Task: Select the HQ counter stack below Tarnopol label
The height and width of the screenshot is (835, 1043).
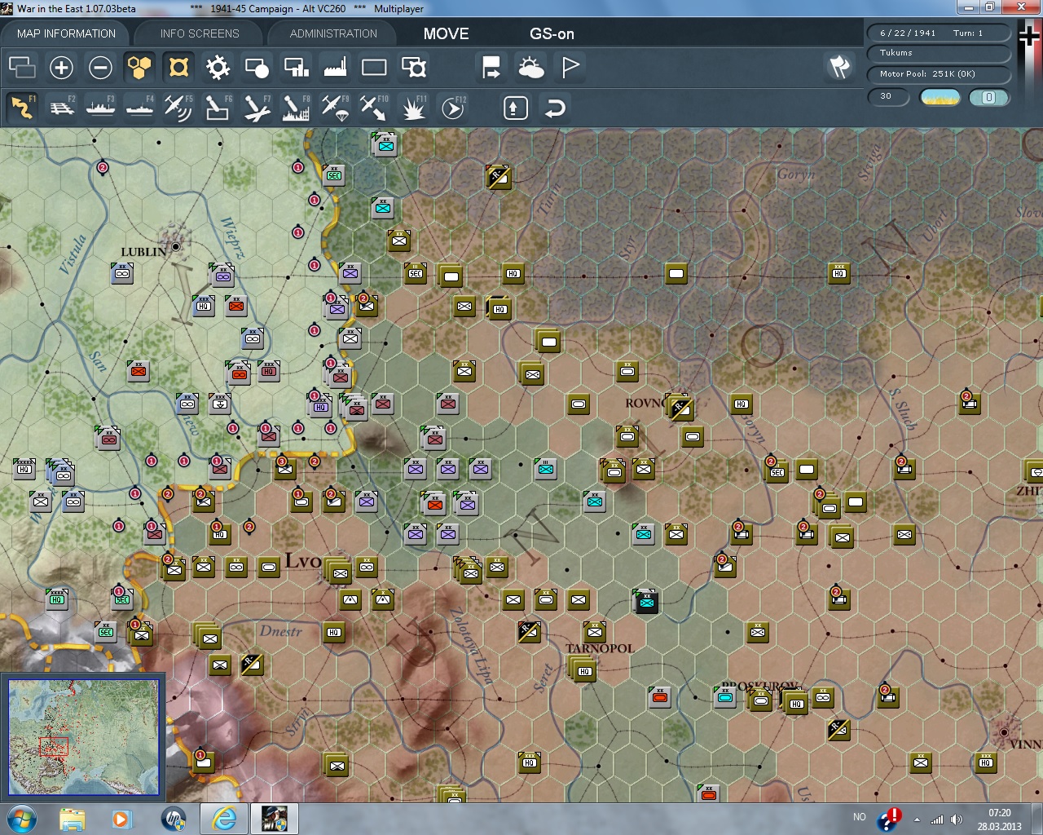Action: click(583, 670)
